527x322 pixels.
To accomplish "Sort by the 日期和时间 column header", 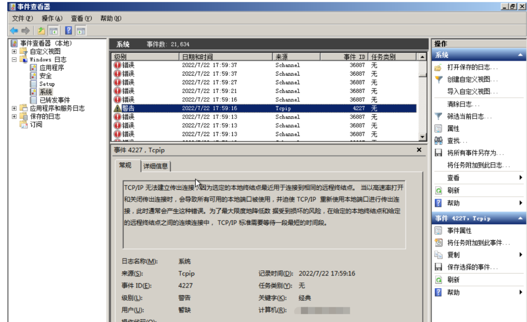I will (225, 57).
